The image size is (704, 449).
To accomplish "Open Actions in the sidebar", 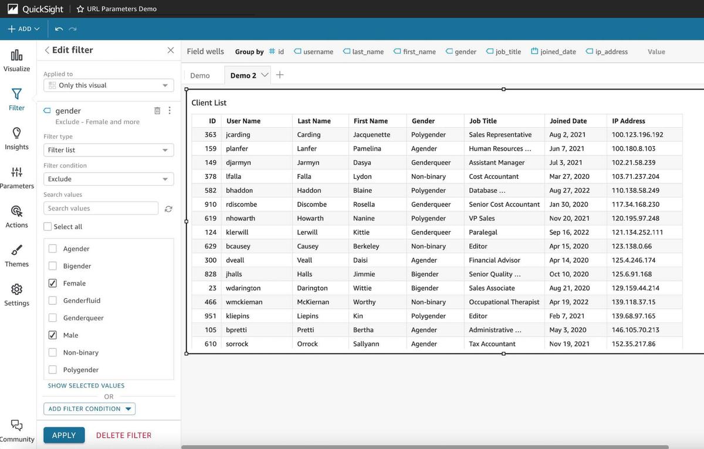I will pyautogui.click(x=16, y=212).
